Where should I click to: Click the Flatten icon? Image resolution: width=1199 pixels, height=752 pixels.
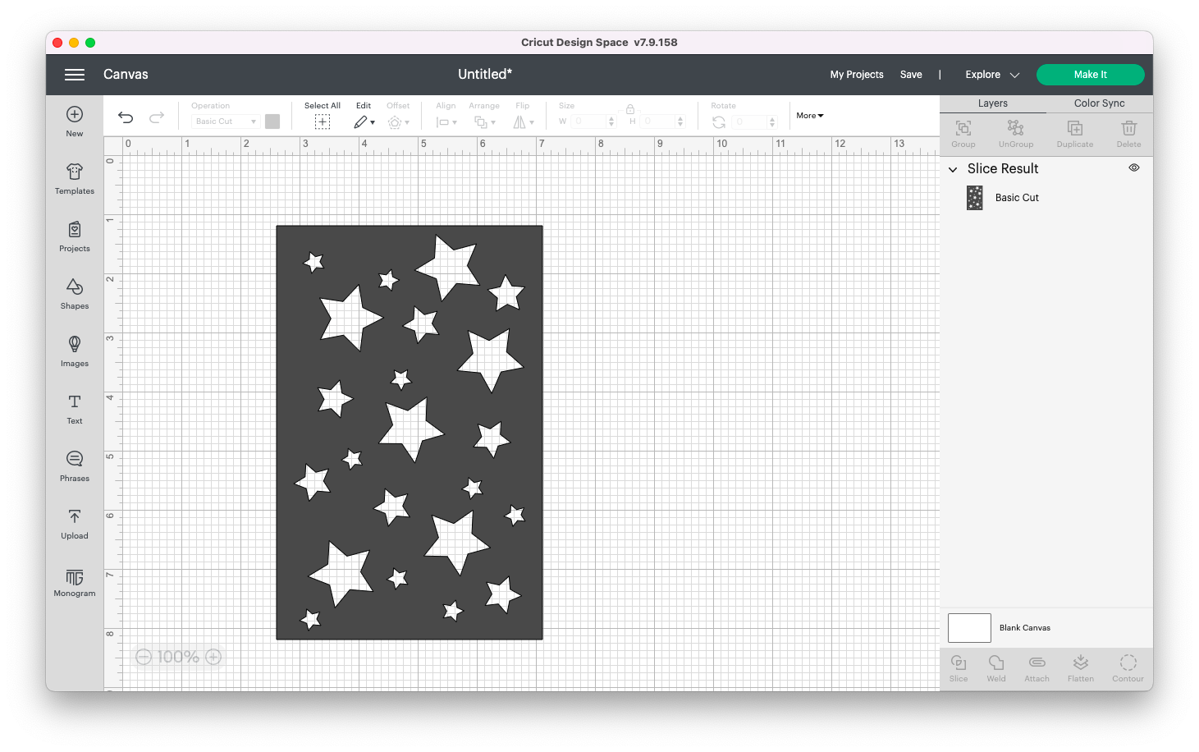[1080, 667]
